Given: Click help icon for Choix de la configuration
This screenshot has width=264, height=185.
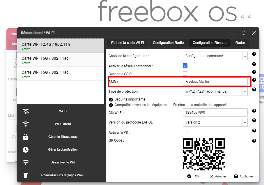Looking at the screenshot, I should [254, 54].
